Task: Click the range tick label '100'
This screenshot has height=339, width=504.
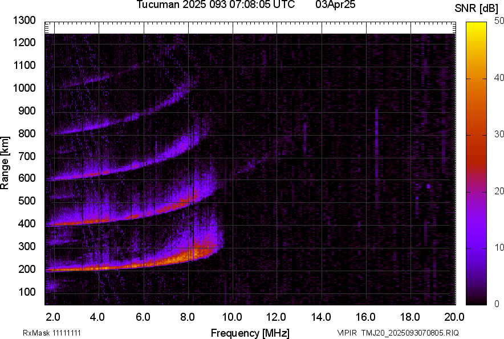Action: 27,292
